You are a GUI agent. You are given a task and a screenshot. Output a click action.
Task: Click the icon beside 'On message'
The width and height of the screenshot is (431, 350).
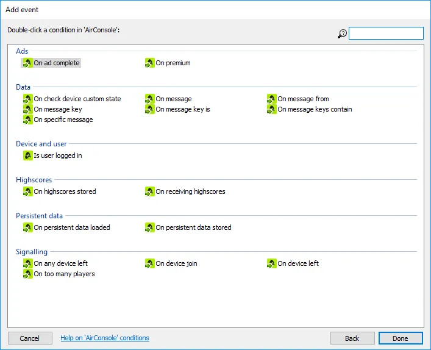[x=150, y=99]
